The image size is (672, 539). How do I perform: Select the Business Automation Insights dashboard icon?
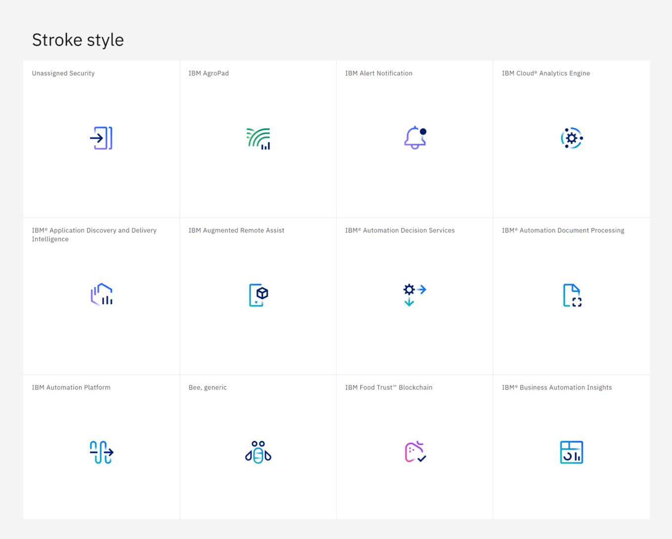(x=571, y=452)
